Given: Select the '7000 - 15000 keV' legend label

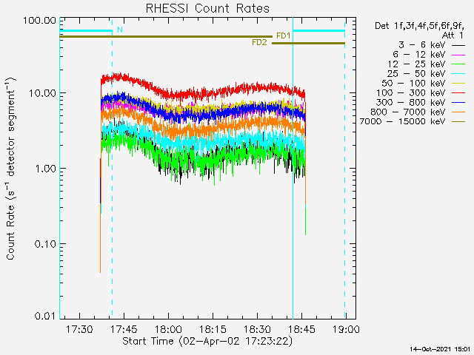Looking at the screenshot, I should tap(402, 121).
